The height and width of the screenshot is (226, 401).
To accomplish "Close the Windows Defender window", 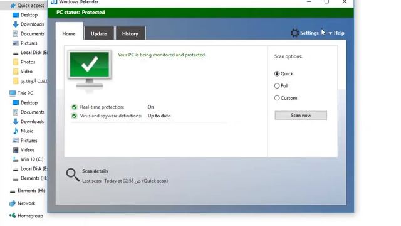I will [345, 2].
